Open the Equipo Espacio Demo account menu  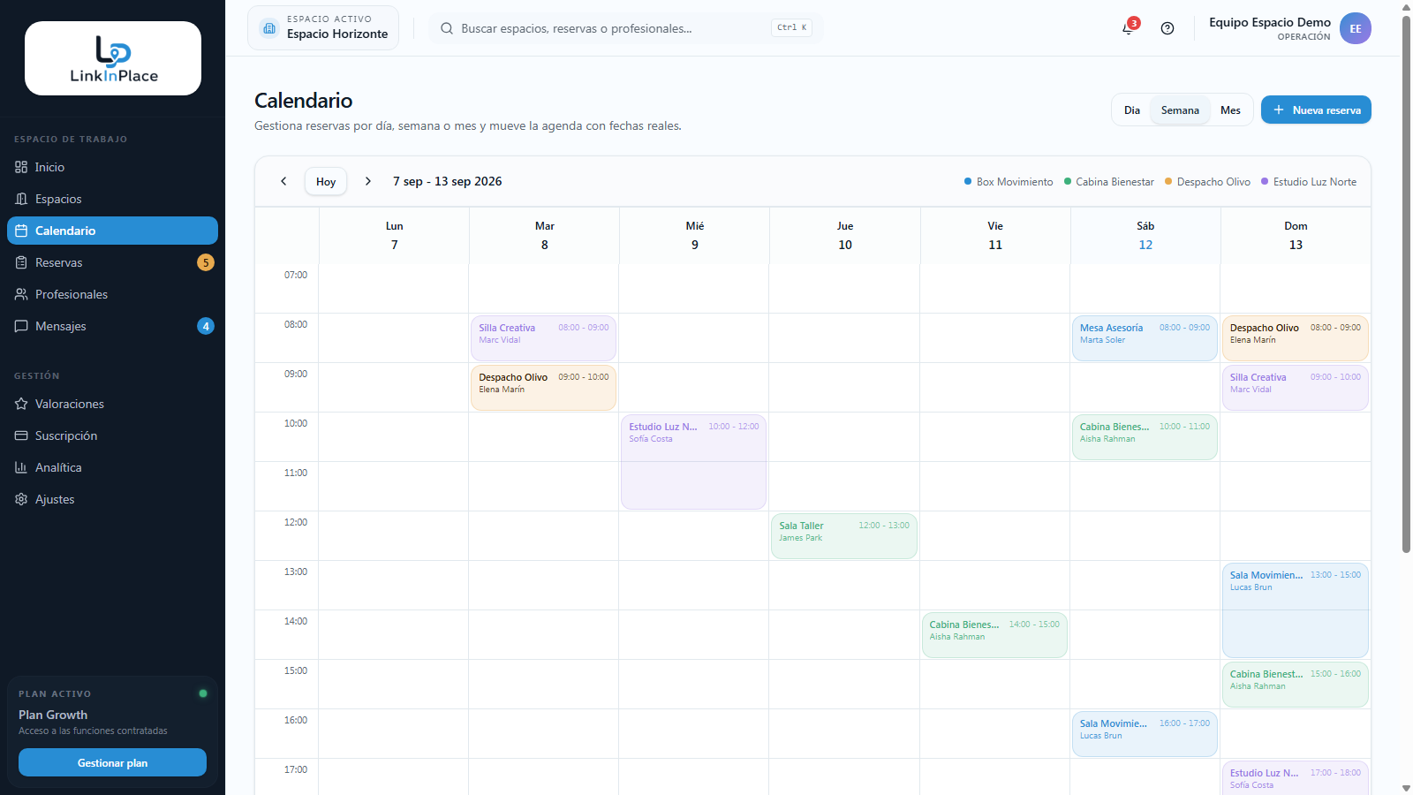click(x=1289, y=28)
